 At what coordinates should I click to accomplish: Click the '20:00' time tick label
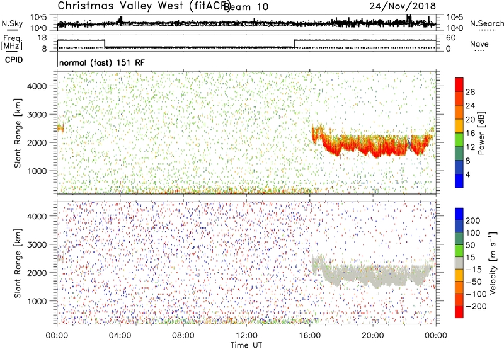(373, 336)
